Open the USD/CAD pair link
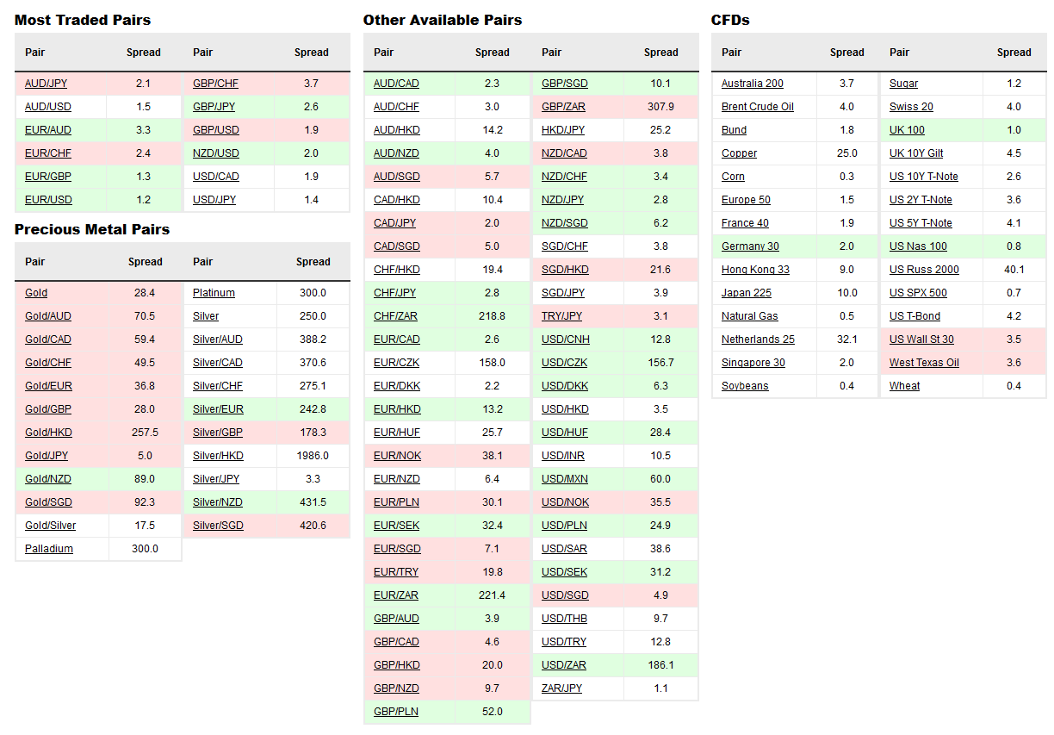1054x735 pixels. pos(216,177)
